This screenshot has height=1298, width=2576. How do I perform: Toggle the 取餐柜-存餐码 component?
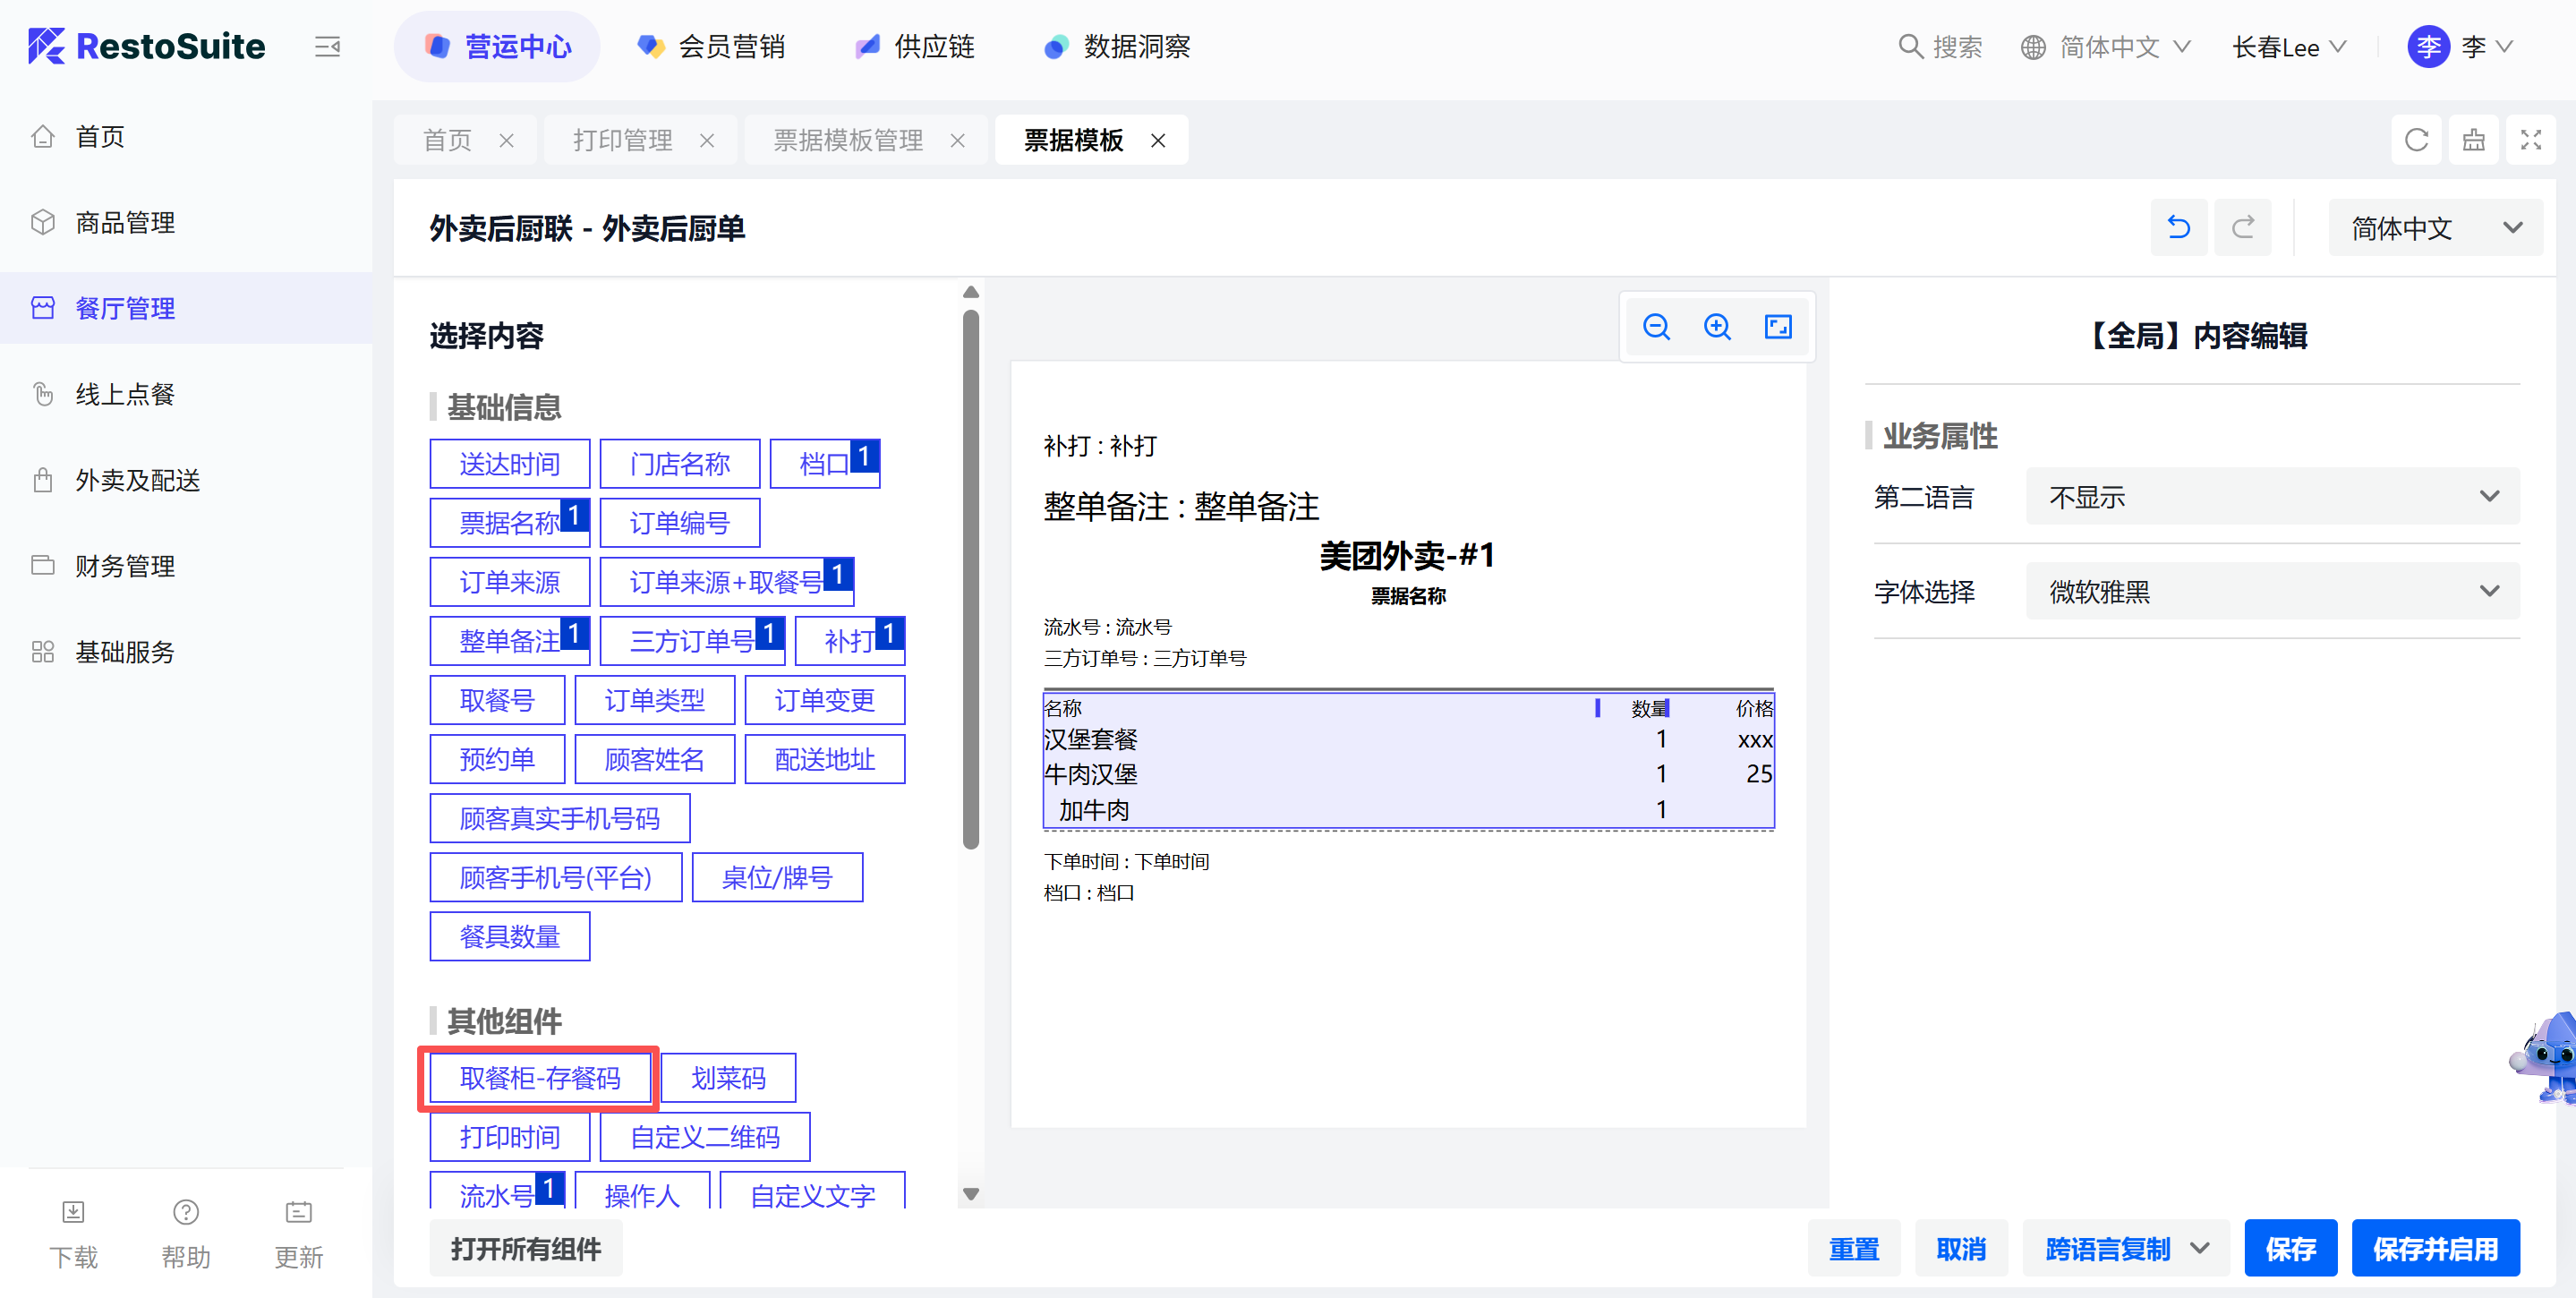pyautogui.click(x=540, y=1077)
